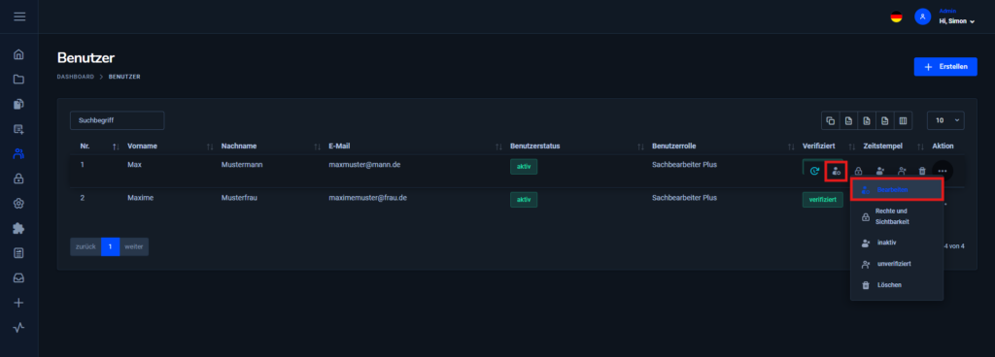This screenshot has height=357, width=995.
Task: Choose unverifiziert in the action menu
Action: coord(897,263)
